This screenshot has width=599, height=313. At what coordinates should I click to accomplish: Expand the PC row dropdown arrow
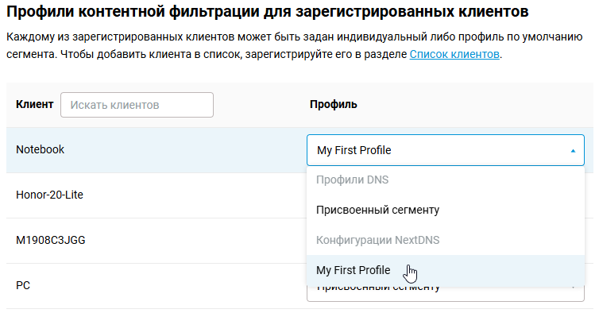[x=573, y=288]
